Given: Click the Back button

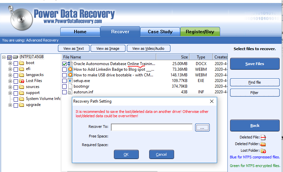Looking at the screenshot, I should 255,126.
